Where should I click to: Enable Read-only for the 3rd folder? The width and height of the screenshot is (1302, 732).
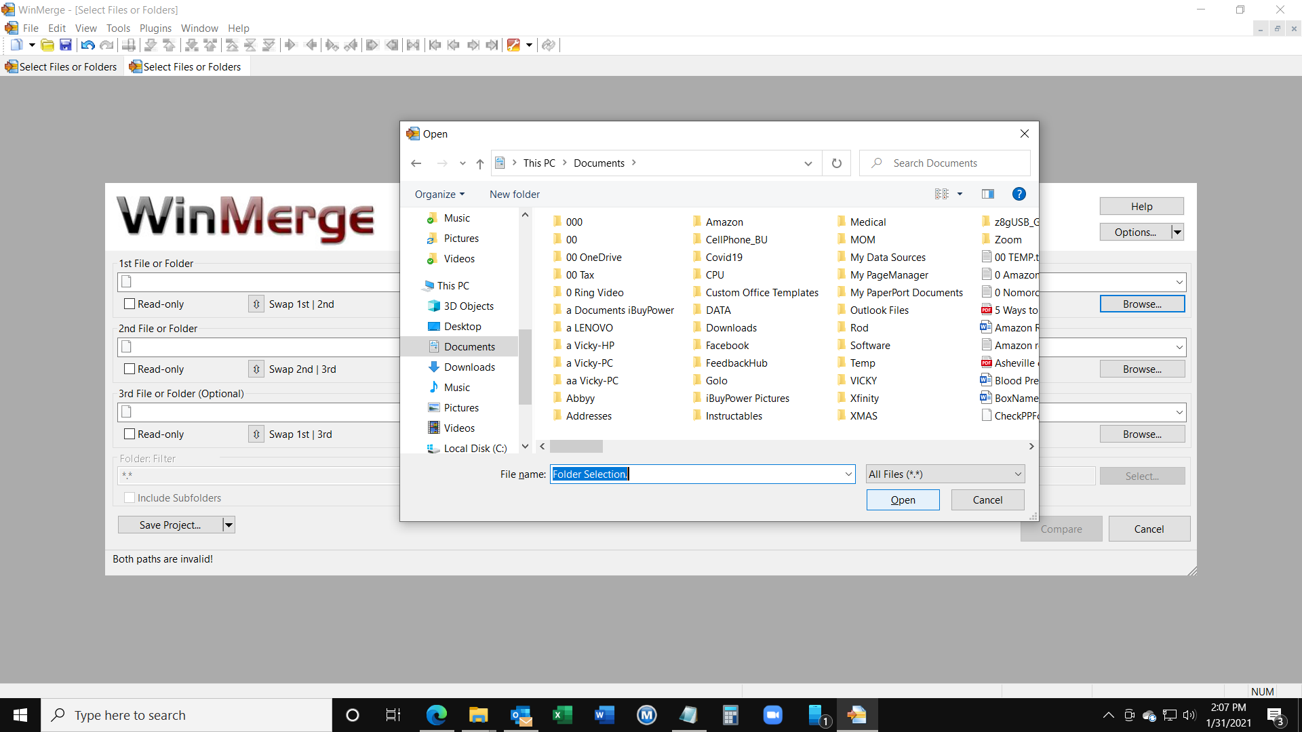point(129,434)
